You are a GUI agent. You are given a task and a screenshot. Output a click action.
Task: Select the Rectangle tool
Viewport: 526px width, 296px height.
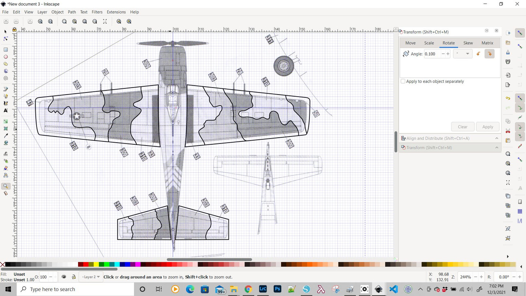(6, 50)
